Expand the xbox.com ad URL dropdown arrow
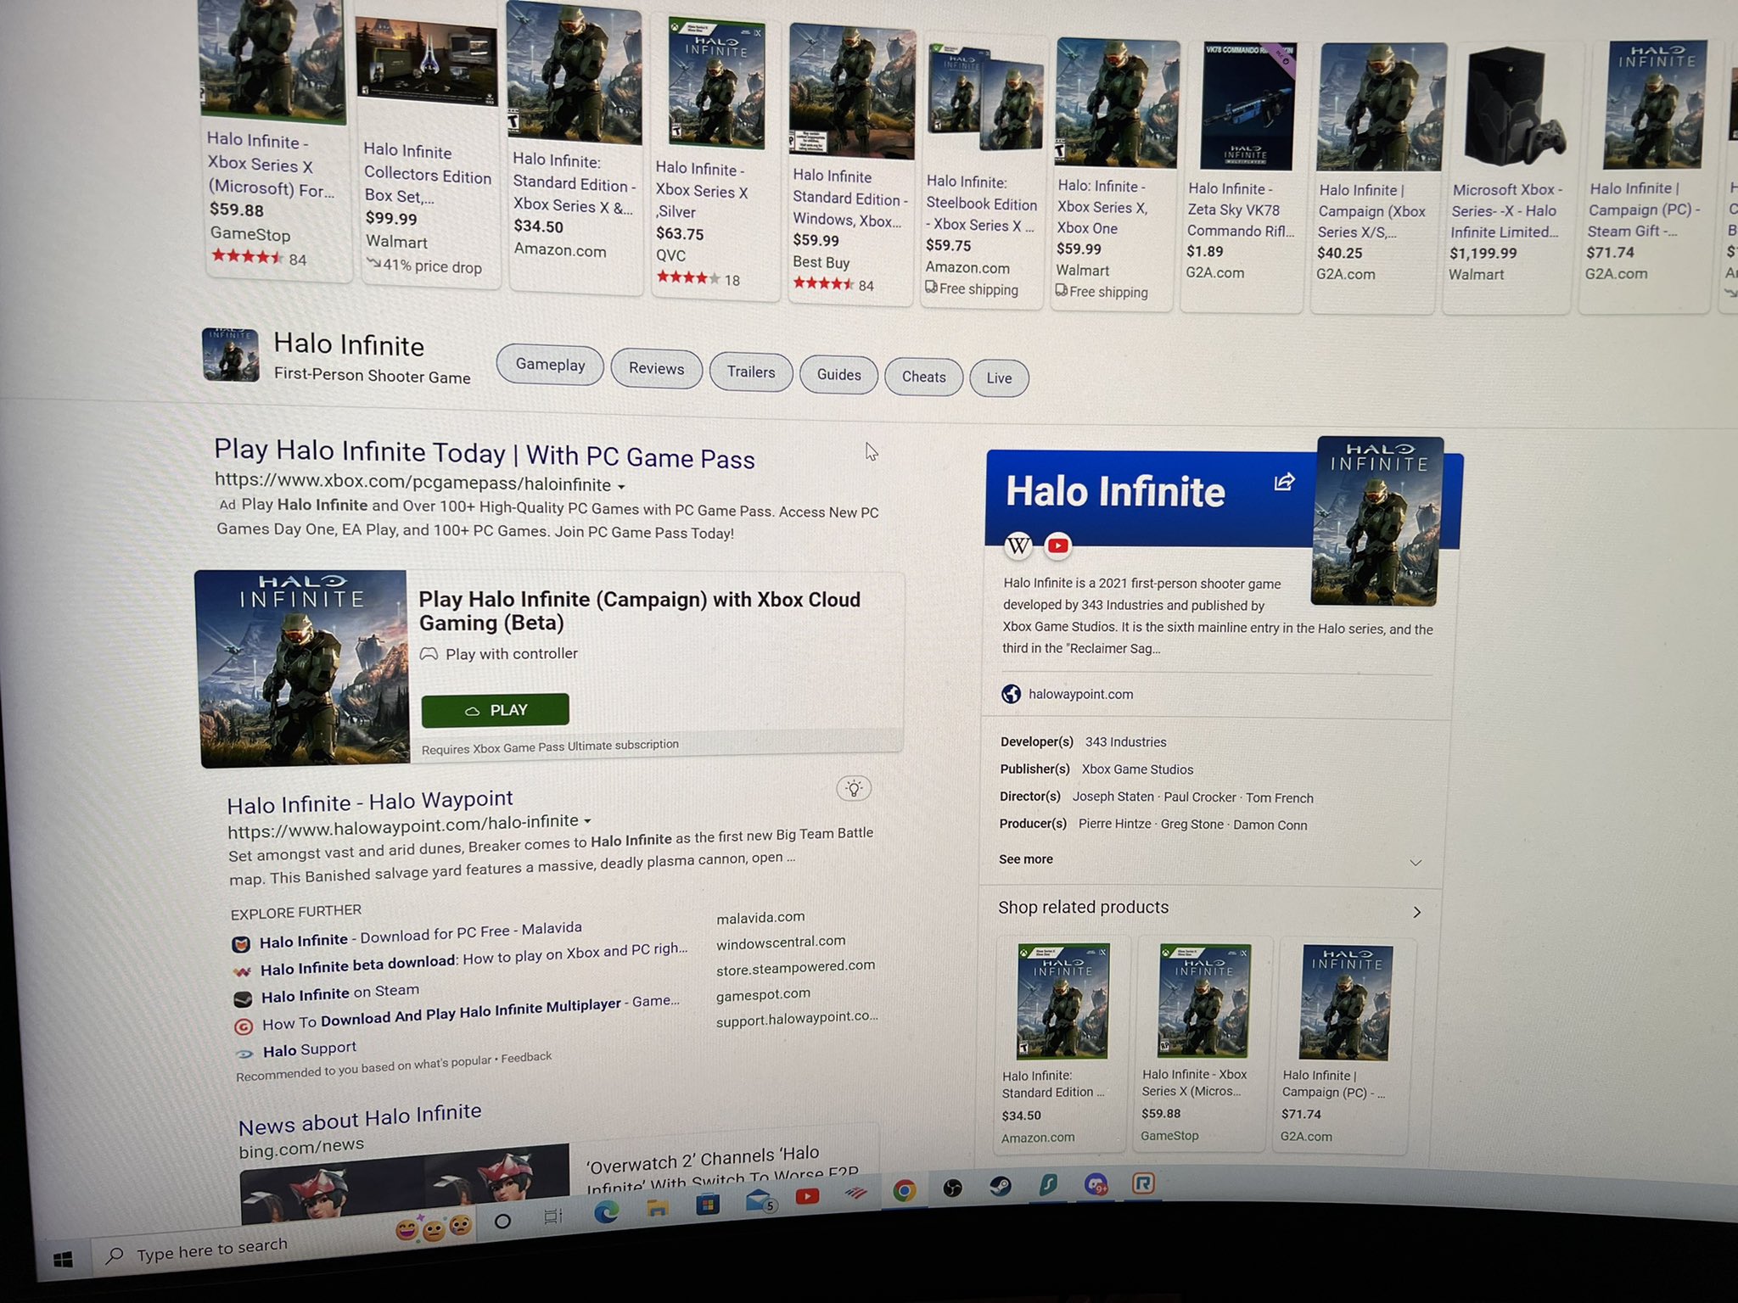 (x=621, y=487)
